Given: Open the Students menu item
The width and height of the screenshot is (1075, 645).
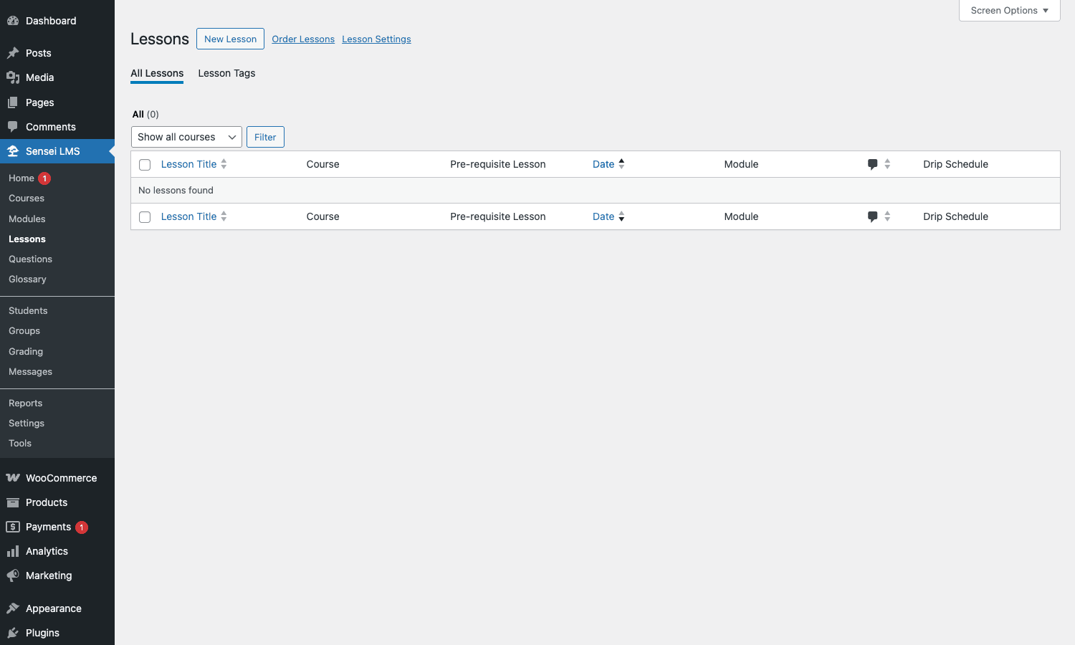Looking at the screenshot, I should pos(28,310).
